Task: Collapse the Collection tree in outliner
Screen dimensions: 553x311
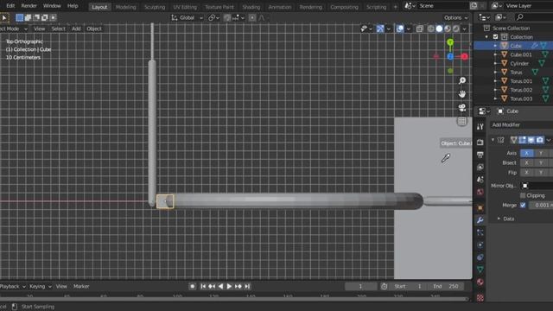Action: (x=486, y=37)
